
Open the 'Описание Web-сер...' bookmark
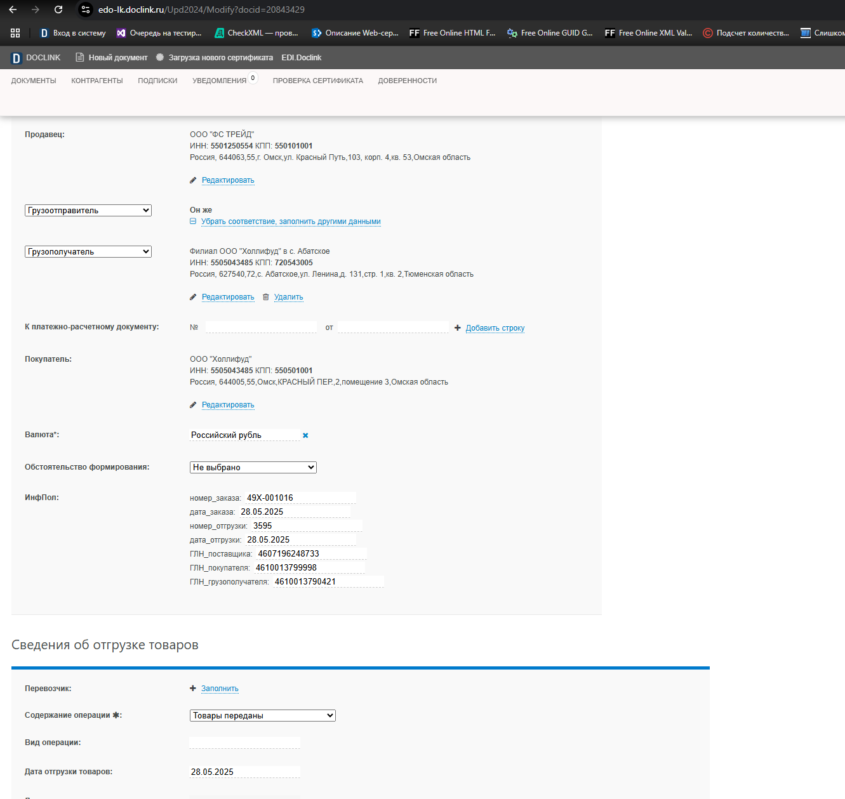[355, 33]
